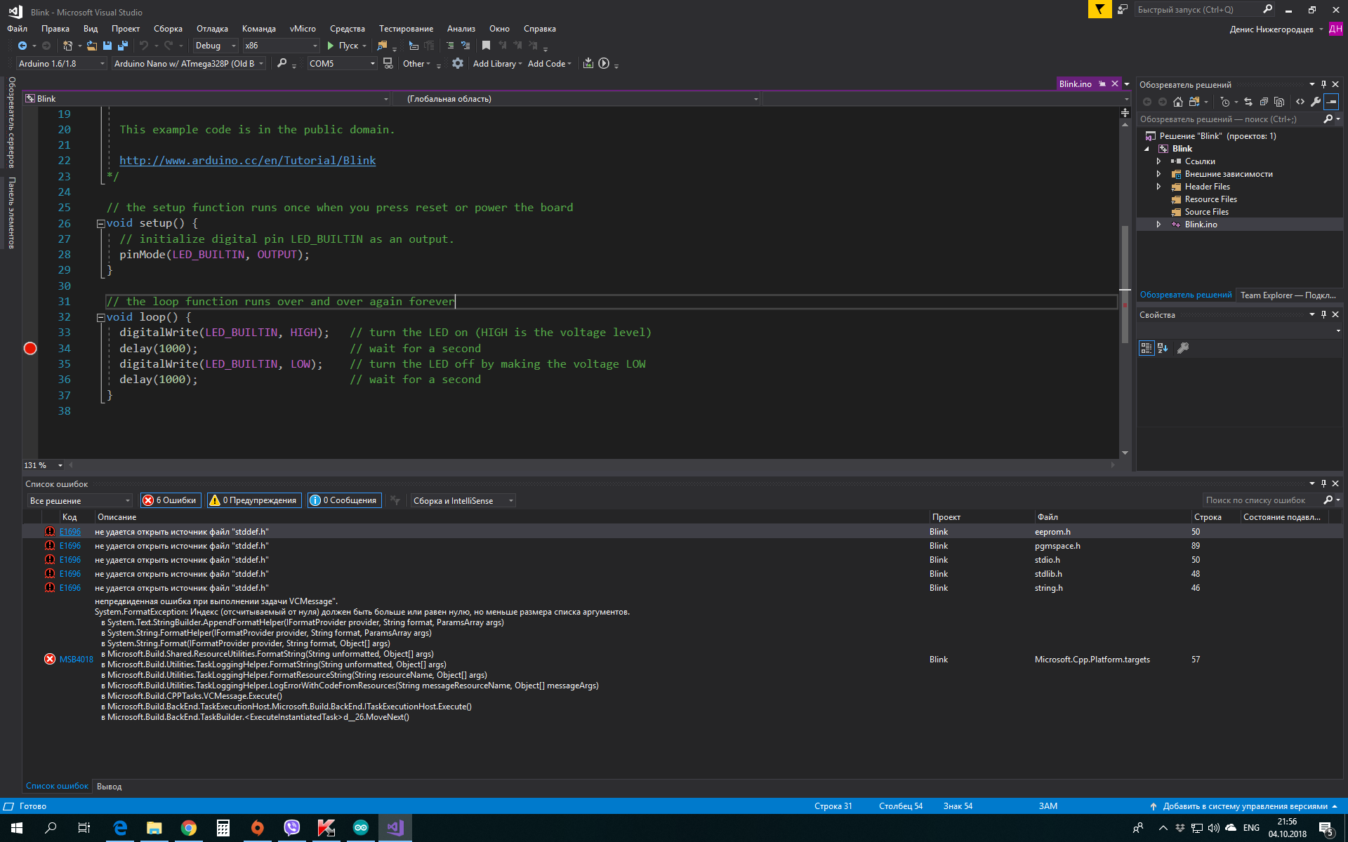Switch Properties panel to Alphabetical view

[1163, 348]
